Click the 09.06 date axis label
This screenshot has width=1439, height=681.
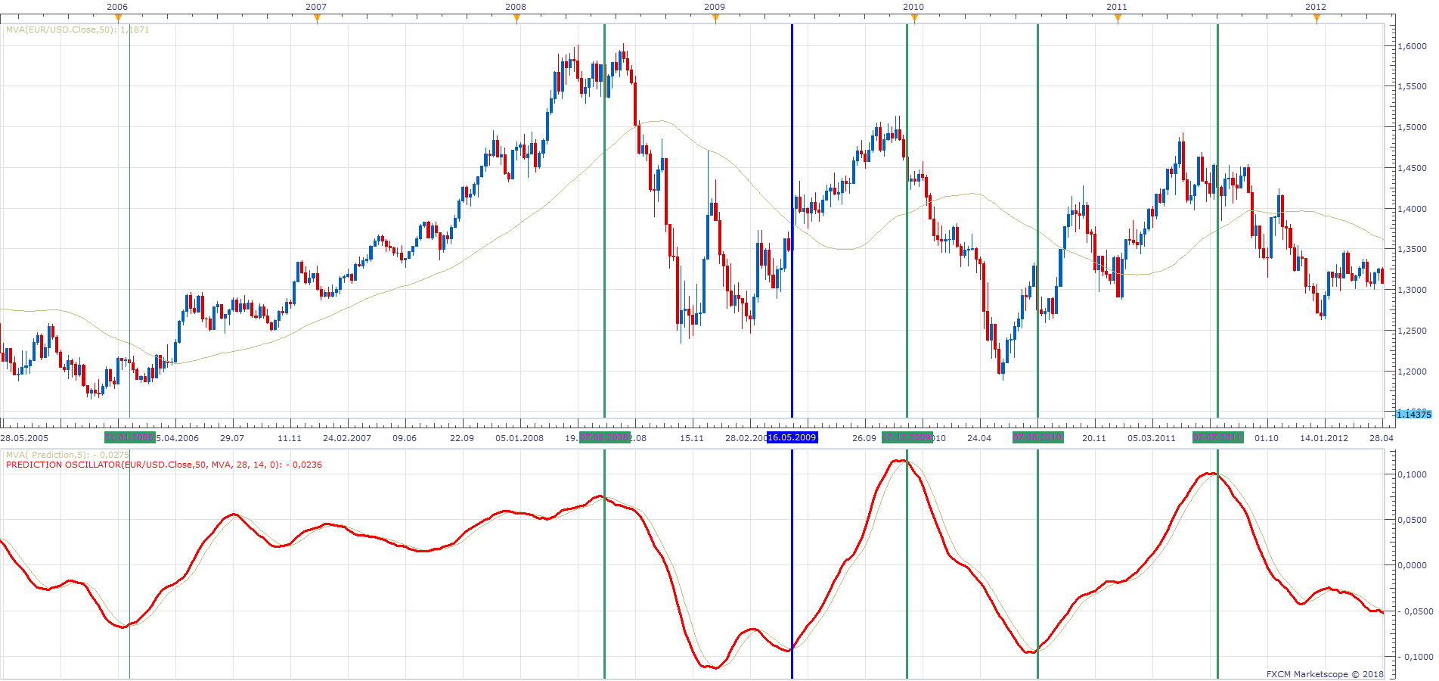[405, 438]
